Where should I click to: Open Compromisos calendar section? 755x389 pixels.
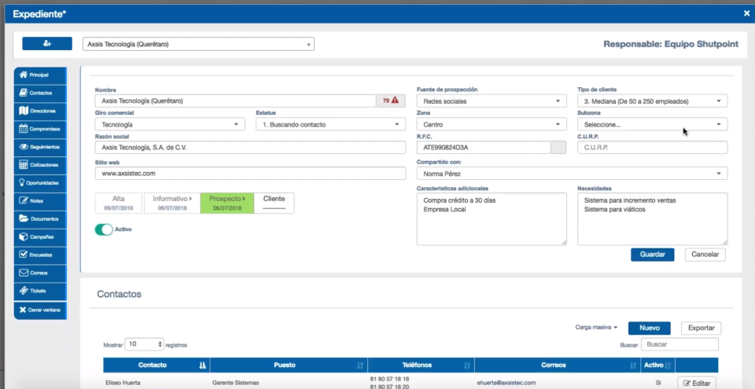40,129
